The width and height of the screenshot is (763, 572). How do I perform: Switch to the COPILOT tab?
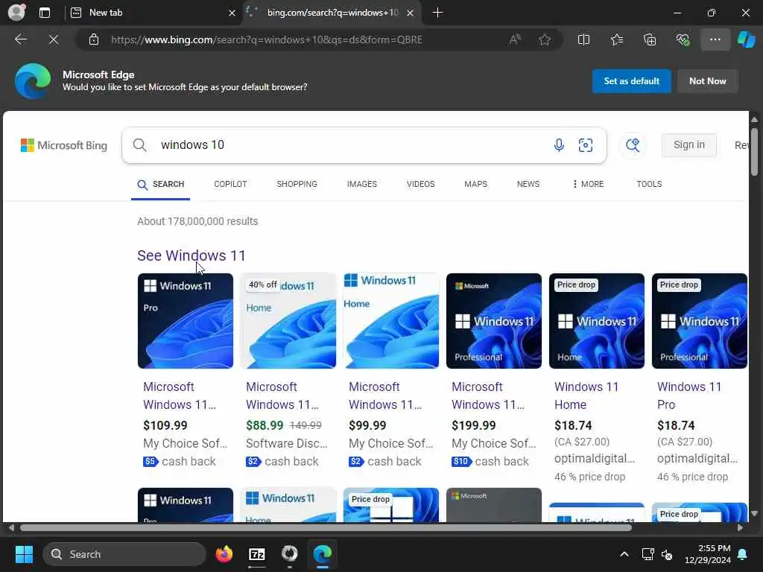230,184
